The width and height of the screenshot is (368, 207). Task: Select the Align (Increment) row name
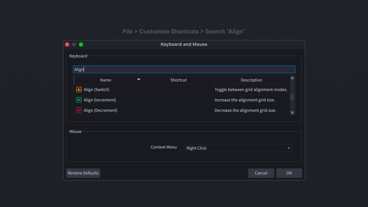click(100, 100)
